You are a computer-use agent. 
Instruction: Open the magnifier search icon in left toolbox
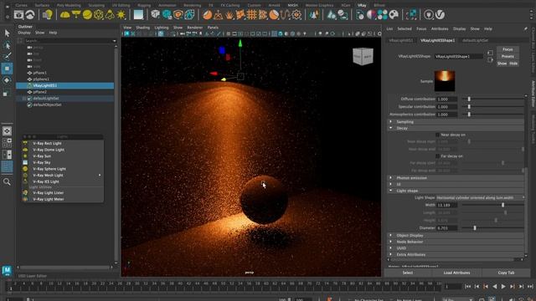(7, 182)
